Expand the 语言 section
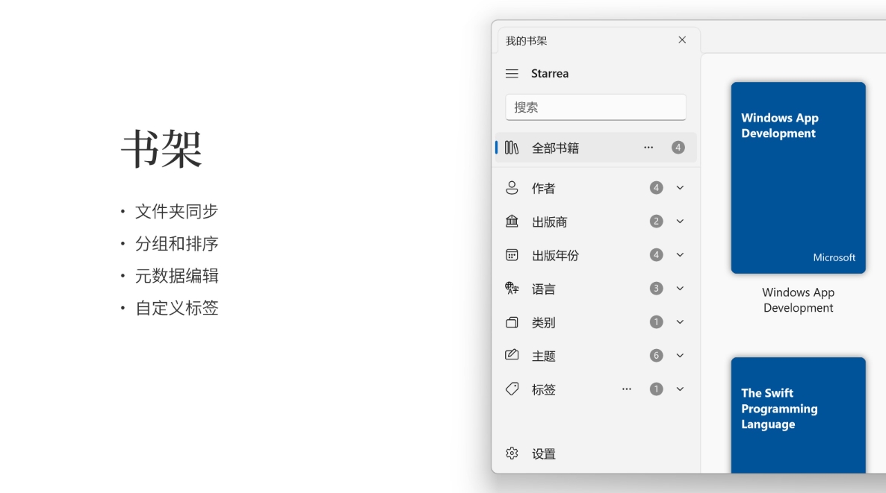Viewport: 886px width, 493px height. (679, 289)
